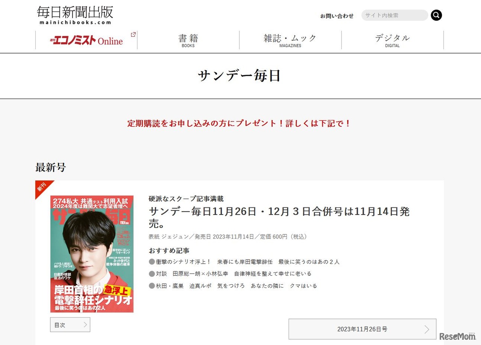
Task: Open the external link icon beside Economist Online
Action: [x=133, y=34]
